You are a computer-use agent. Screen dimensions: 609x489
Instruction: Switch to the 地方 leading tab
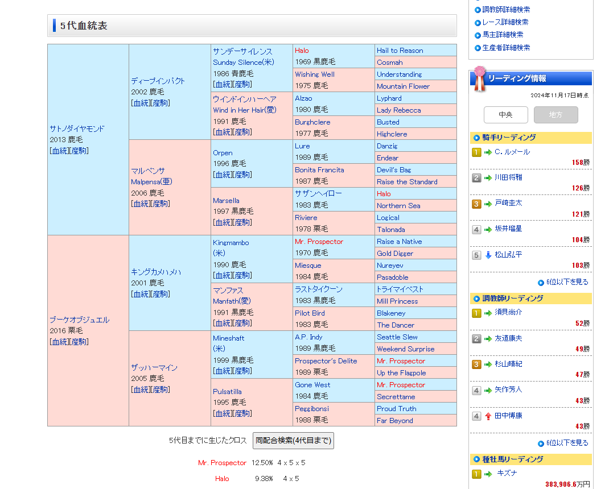tap(555, 115)
